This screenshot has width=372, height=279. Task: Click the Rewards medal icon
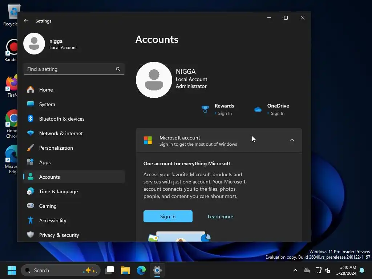(x=205, y=109)
